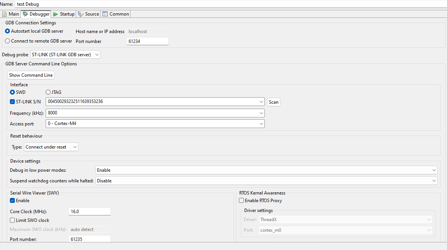Screen dimensions: 447x250
Task: Disable the Serial Wire Viewer Enable checkbox
Action: click(x=13, y=201)
